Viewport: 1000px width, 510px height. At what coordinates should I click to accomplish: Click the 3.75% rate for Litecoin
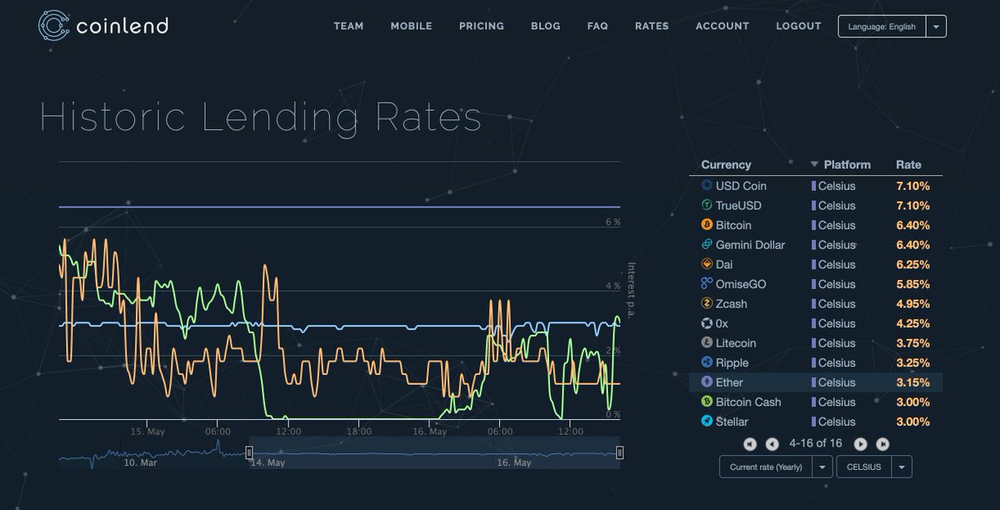click(x=912, y=343)
